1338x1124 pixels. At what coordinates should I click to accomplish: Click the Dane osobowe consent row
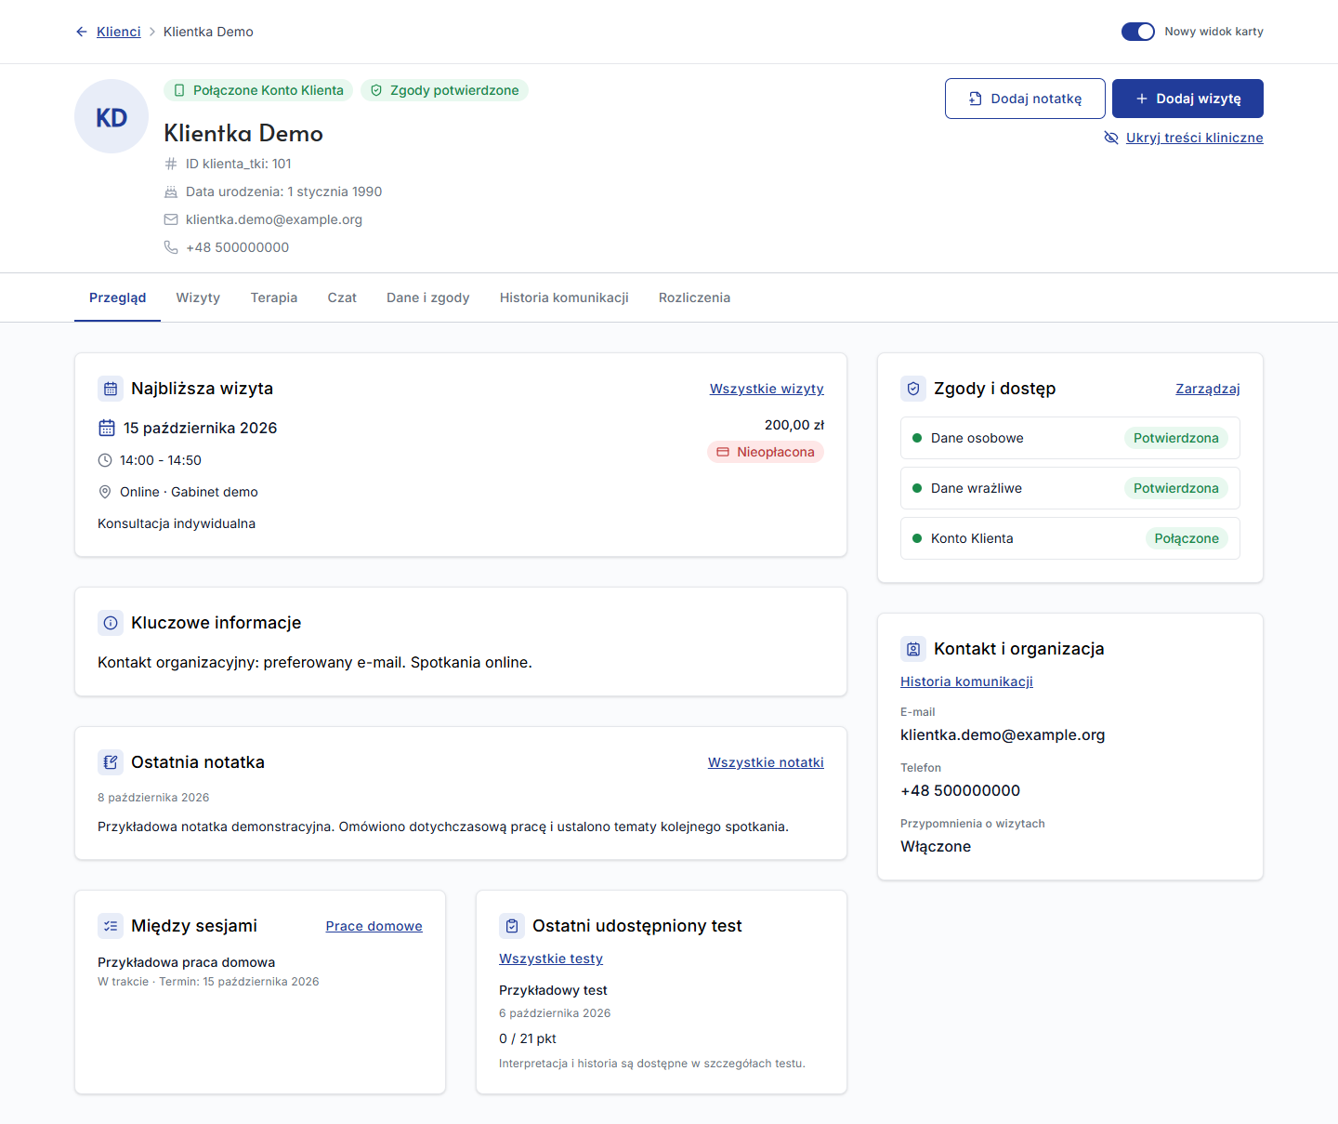tap(1070, 438)
